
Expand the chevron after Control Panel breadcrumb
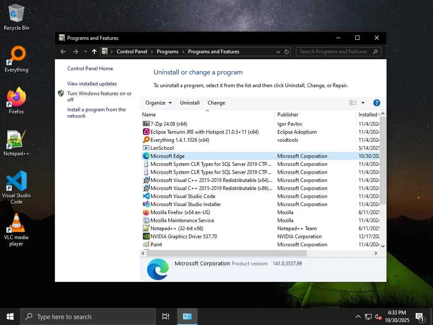[x=152, y=52]
